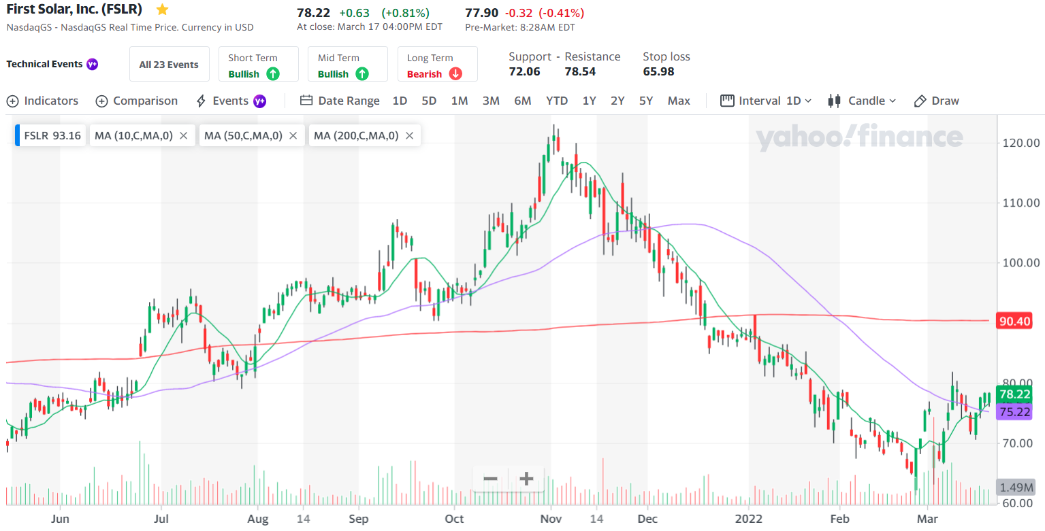Click the Technical Events label
Screen dimensions: 1045x531
[44, 64]
